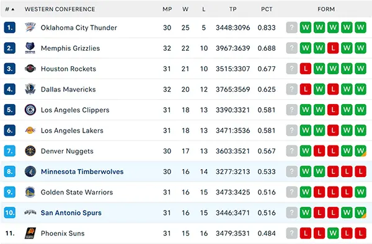The width and height of the screenshot is (372, 244).
Task: Click the Western Conference header label
Action: (x=60, y=9)
